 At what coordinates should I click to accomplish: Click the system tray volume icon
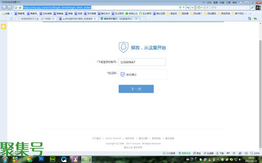coord(240,160)
